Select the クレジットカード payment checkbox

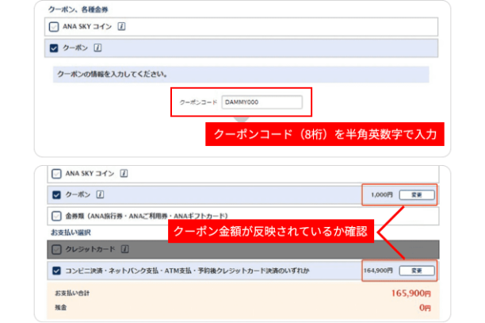[56, 250]
